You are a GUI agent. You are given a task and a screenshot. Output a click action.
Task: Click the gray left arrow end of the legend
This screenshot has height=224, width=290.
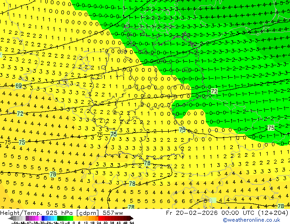[x=11, y=219]
